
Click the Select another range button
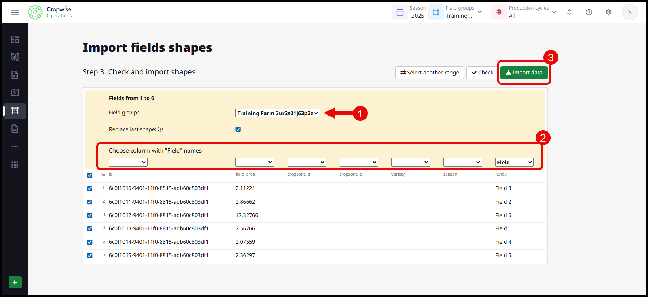click(429, 73)
